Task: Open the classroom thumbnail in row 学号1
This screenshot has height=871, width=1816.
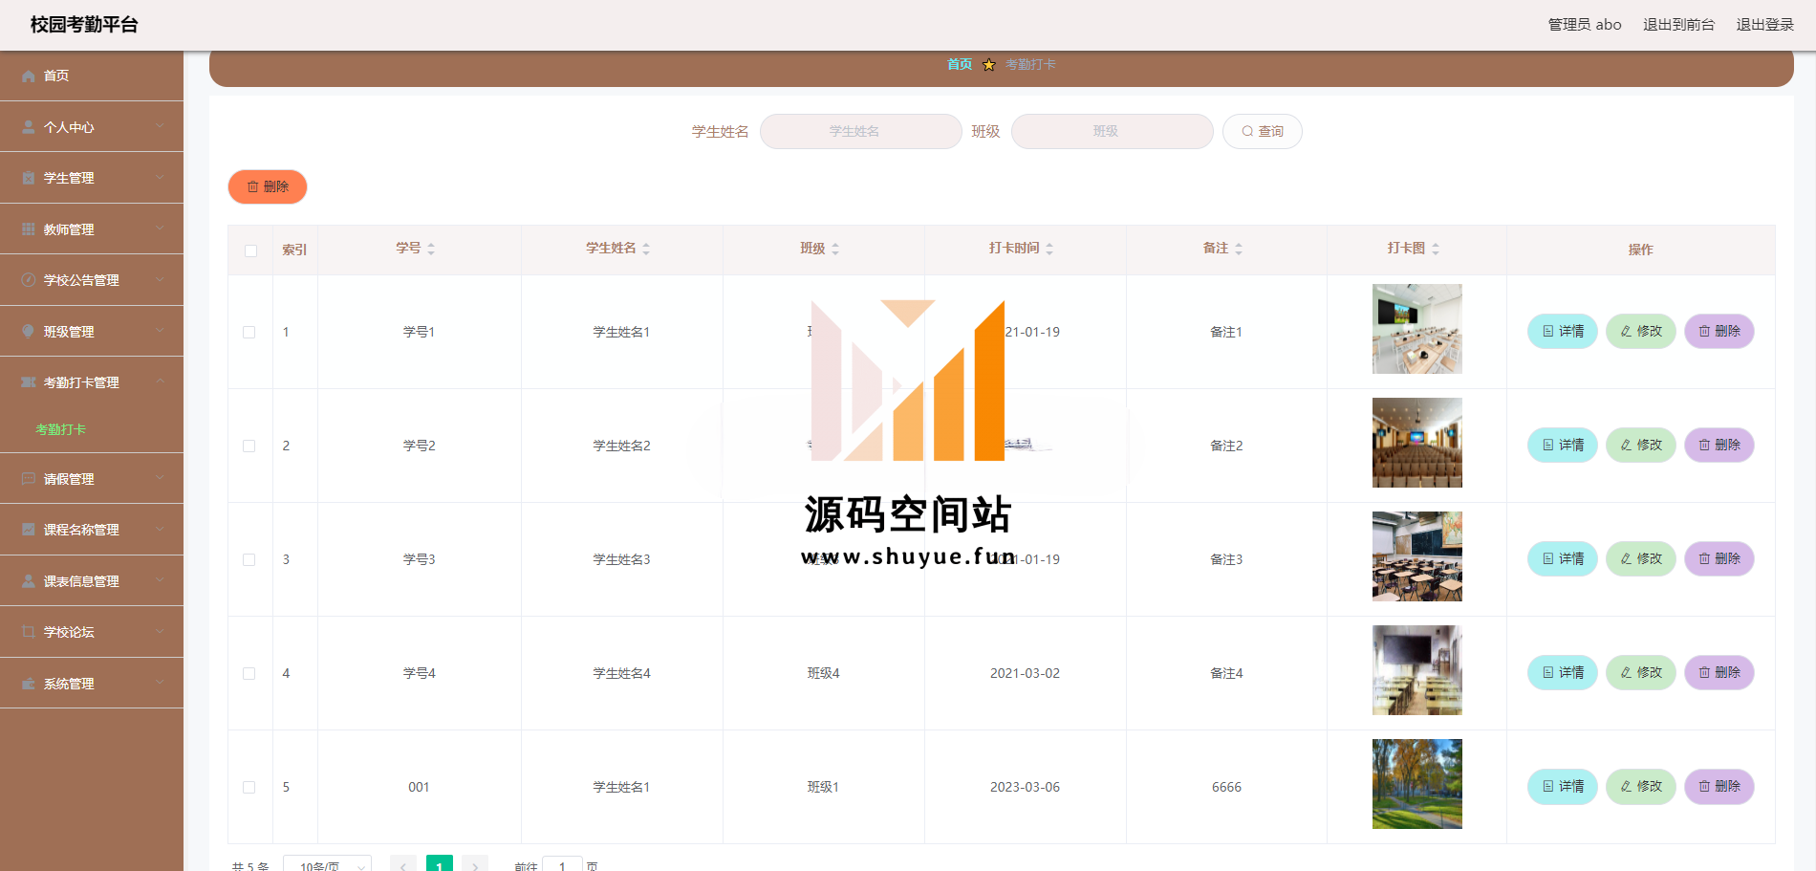Action: click(x=1417, y=329)
